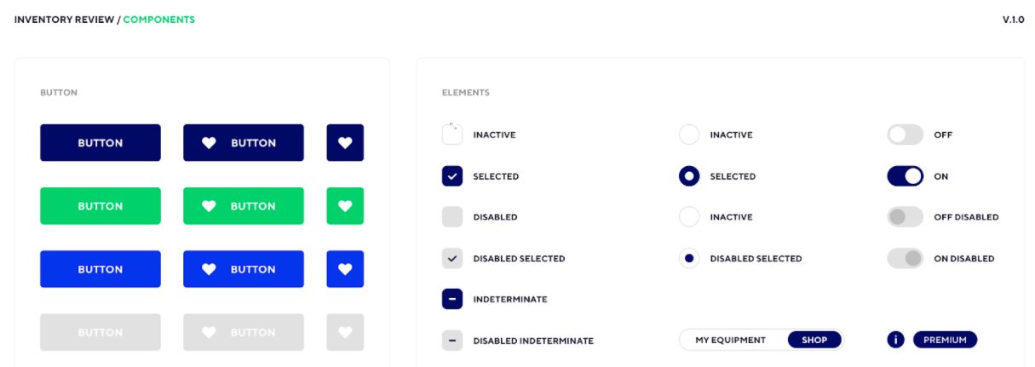Click the Premium badge
This screenshot has height=367, width=1035.
point(945,340)
